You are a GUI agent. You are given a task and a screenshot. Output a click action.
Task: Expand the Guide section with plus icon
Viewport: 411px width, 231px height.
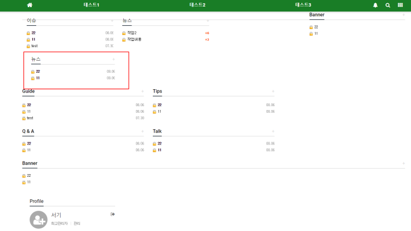coord(142,91)
